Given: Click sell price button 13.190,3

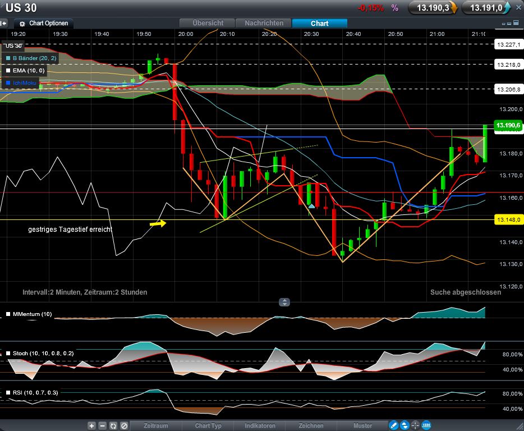Looking at the screenshot, I should click(x=433, y=8).
